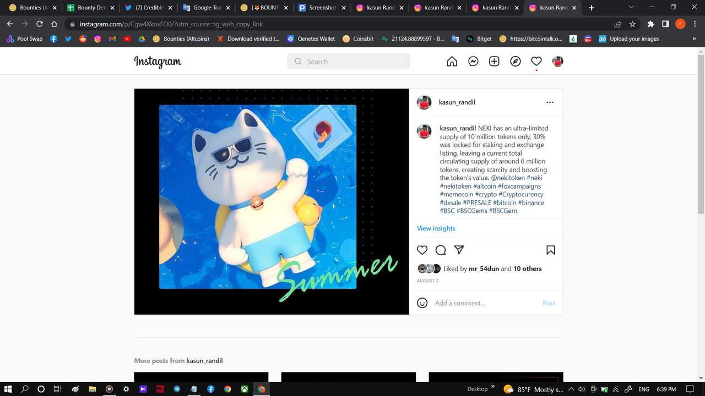
Task: Open Bitget bookmark
Action: pos(479,39)
